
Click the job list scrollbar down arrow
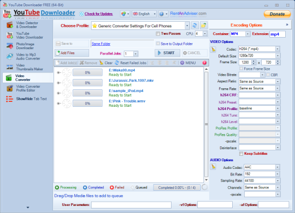coord(206,180)
